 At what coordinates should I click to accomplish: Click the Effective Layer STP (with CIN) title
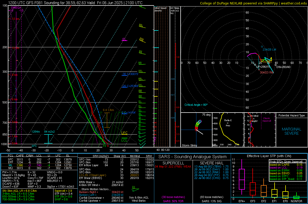pos(269,156)
